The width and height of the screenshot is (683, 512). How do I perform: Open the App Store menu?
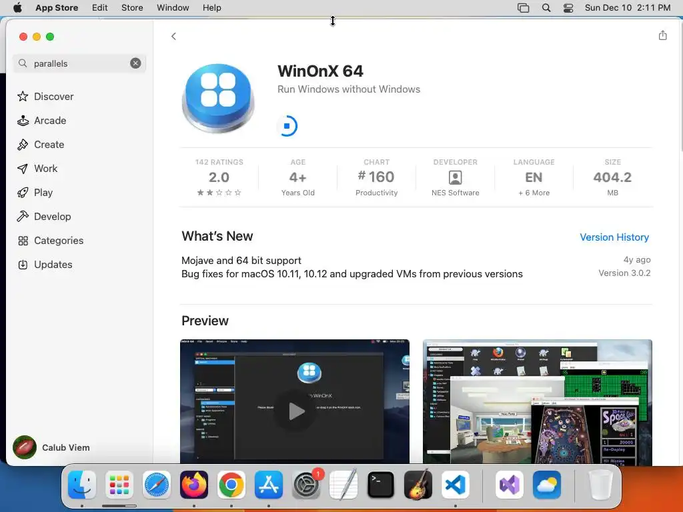[57, 7]
